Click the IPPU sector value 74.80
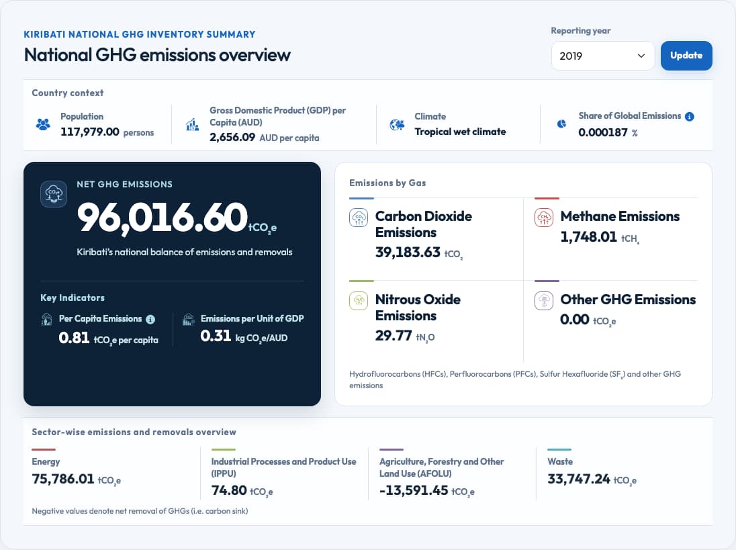Image resolution: width=736 pixels, height=550 pixels. pyautogui.click(x=229, y=490)
